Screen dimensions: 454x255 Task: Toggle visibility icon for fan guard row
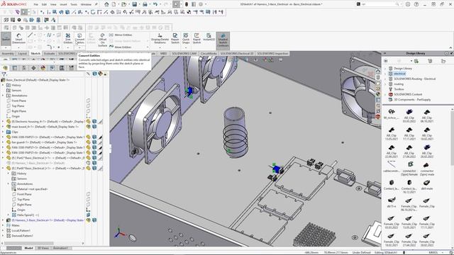pyautogui.click(x=88, y=142)
